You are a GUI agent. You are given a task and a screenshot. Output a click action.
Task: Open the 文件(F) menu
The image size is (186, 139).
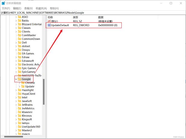click(6, 8)
